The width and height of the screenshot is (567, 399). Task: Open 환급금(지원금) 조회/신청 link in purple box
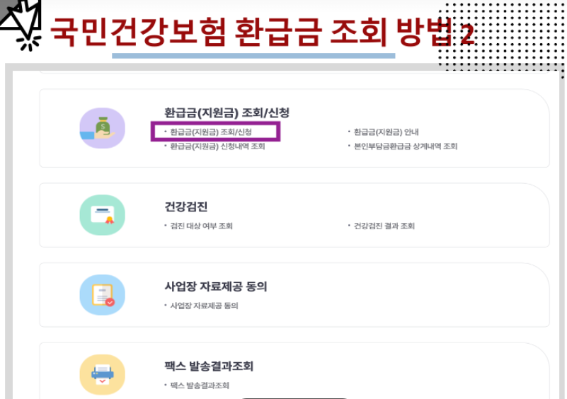[211, 132]
